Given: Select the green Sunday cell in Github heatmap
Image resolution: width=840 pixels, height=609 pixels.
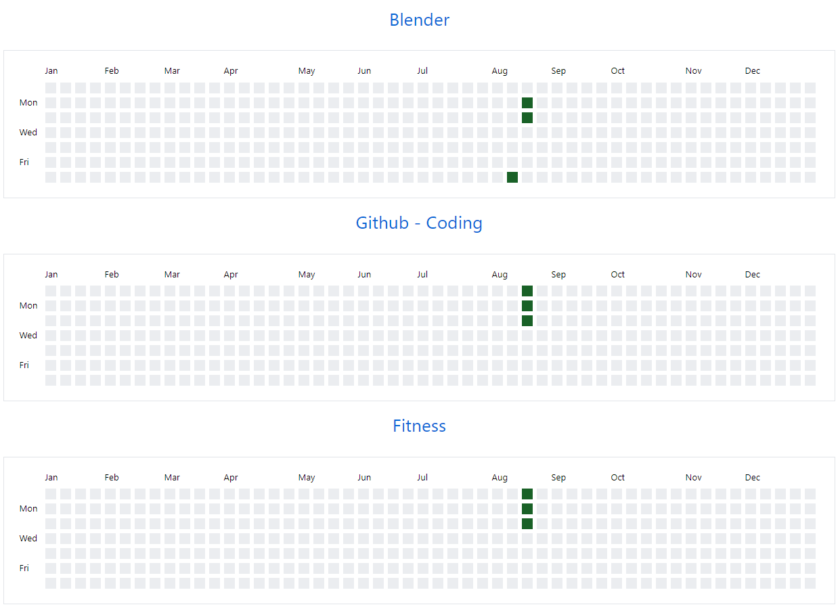Looking at the screenshot, I should 527,291.
